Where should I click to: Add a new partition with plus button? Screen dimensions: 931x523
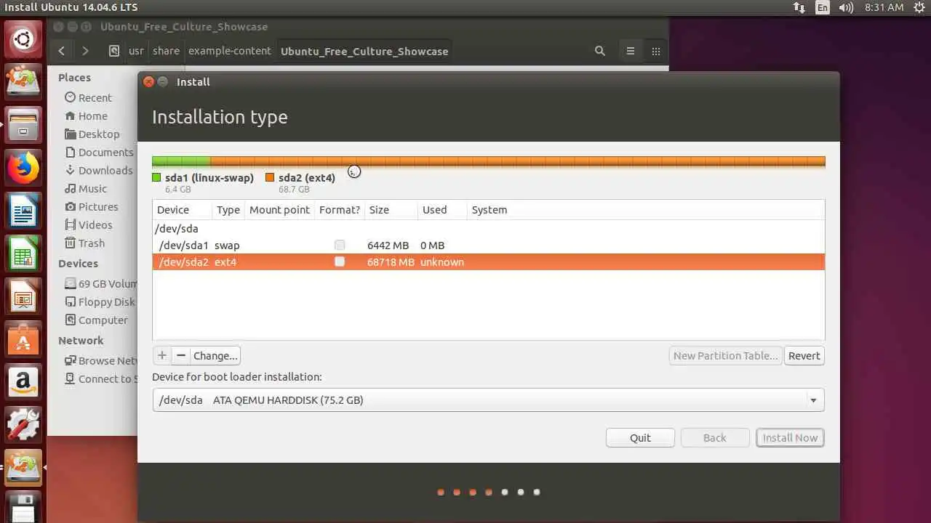tap(162, 355)
